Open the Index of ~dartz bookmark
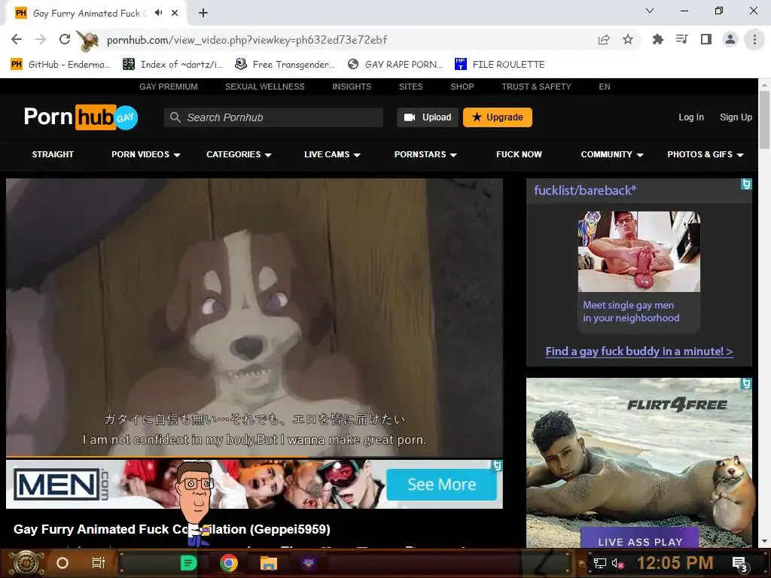The width and height of the screenshot is (771, 578). tap(172, 65)
